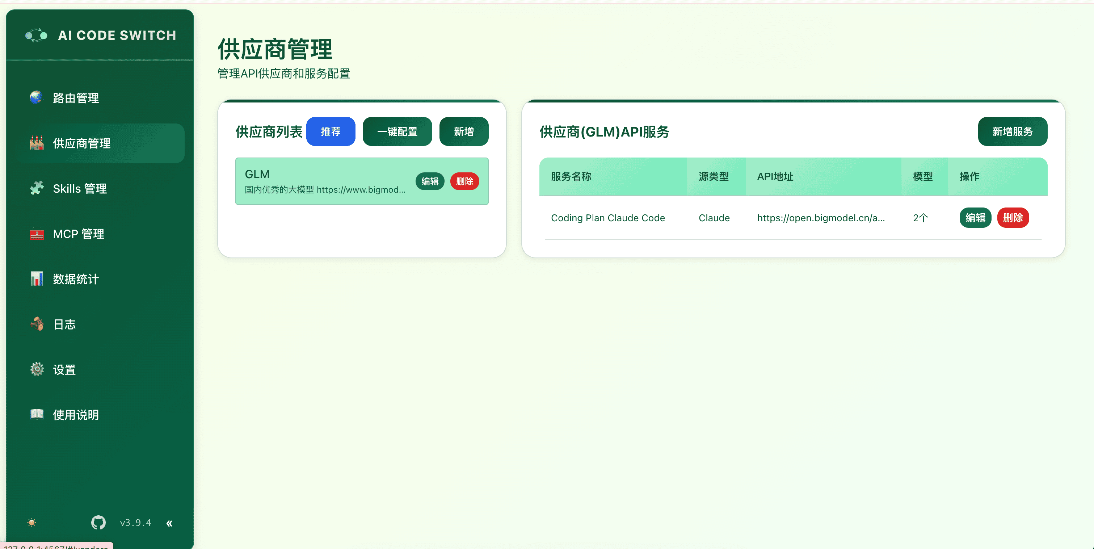The width and height of the screenshot is (1094, 549).
Task: Click the bar chart 数据统计 icon
Action: (37, 279)
